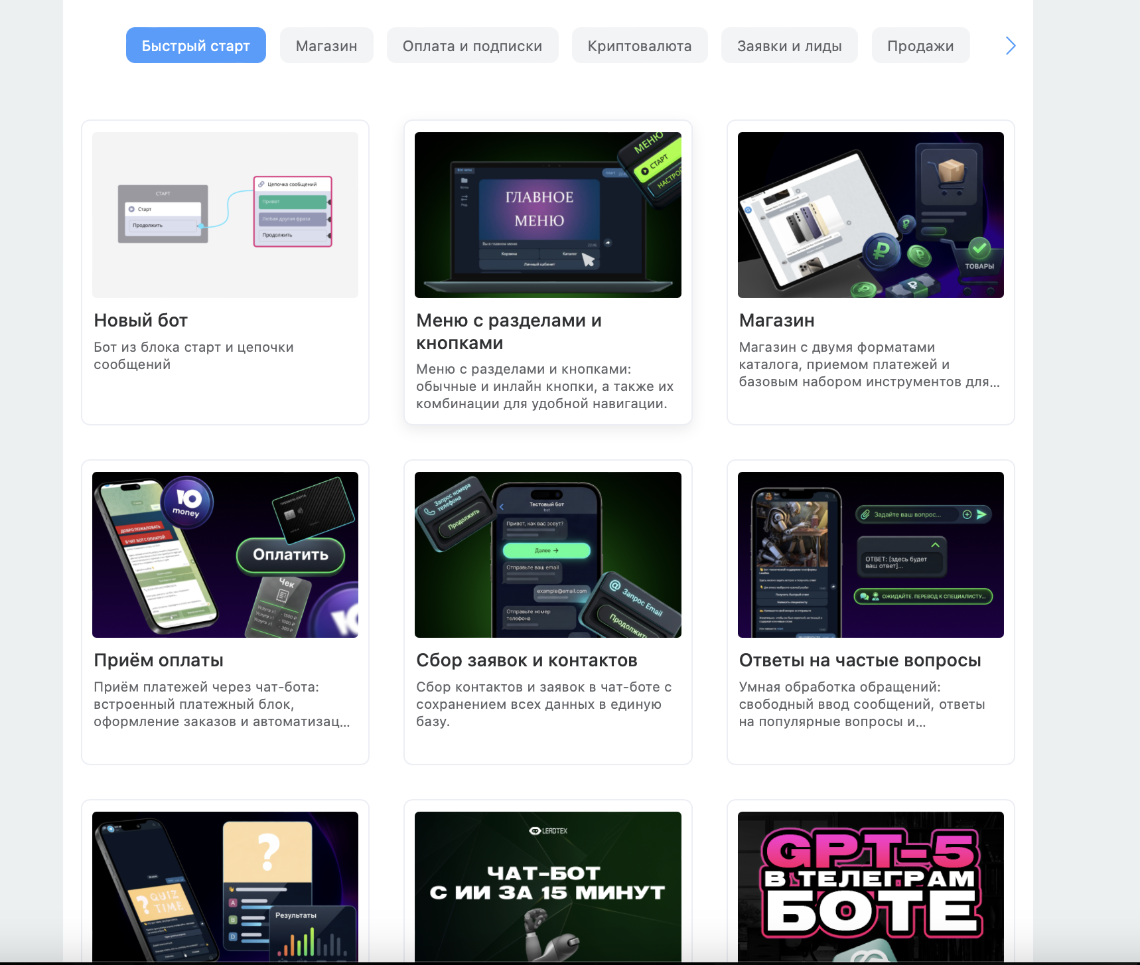The image size is (1140, 965).
Task: Open the Ответы на частые вопросы title
Action: tap(860, 660)
